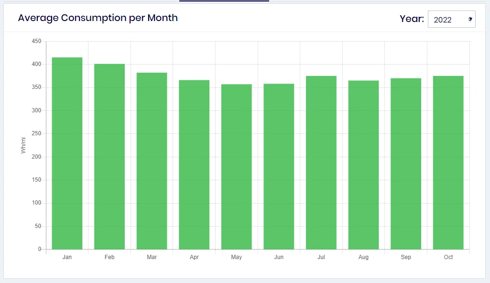Select the Jan consumption bar
Viewport: 490px width, 283px height.
pyautogui.click(x=67, y=153)
